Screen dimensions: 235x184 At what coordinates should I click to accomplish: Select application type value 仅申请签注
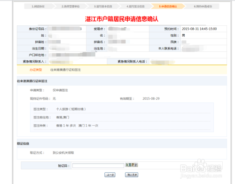60,90
